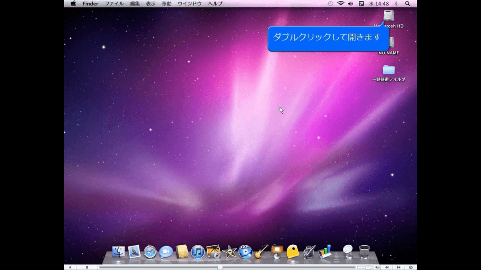Open the Trash in the Dock
The height and width of the screenshot is (270, 481).
364,252
